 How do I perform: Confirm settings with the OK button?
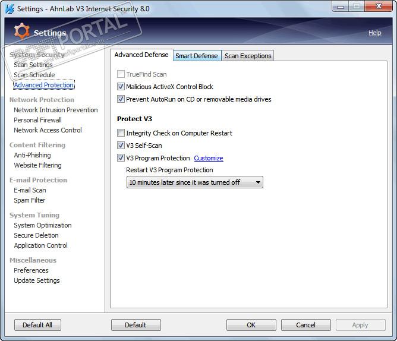(251, 325)
